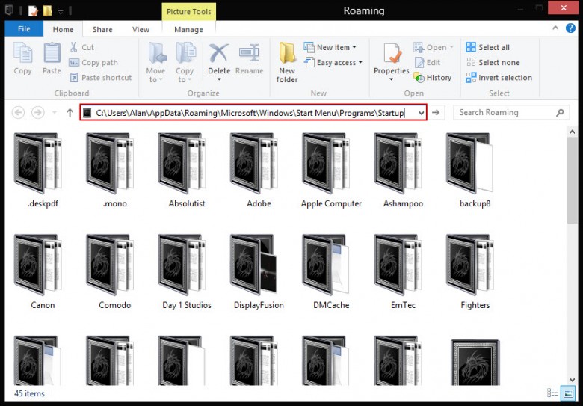Viewport: 583px width, 406px height.
Task: Click the History icon
Action: pyautogui.click(x=419, y=77)
